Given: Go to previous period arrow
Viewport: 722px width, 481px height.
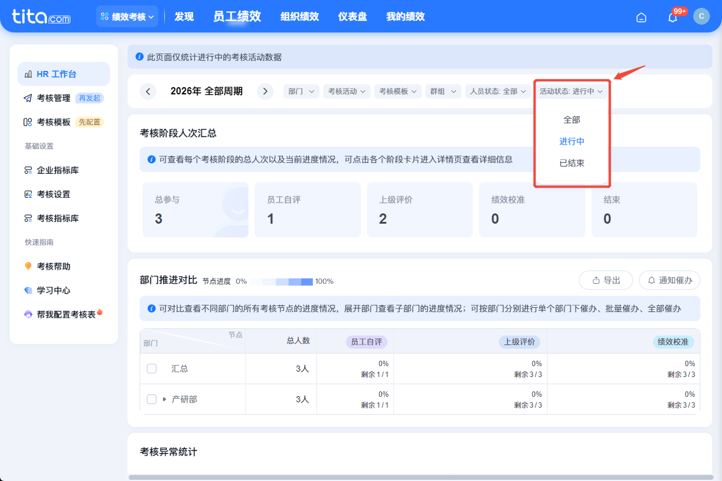Looking at the screenshot, I should [148, 91].
